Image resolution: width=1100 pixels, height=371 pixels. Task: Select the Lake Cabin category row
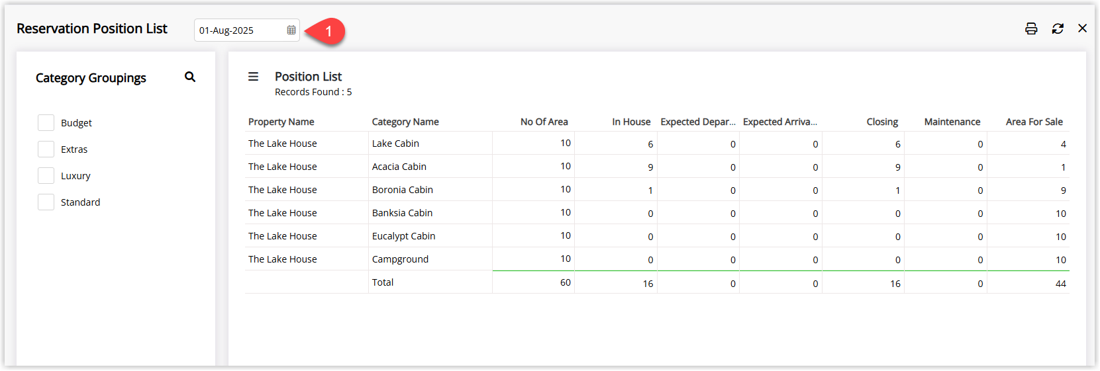(x=657, y=144)
